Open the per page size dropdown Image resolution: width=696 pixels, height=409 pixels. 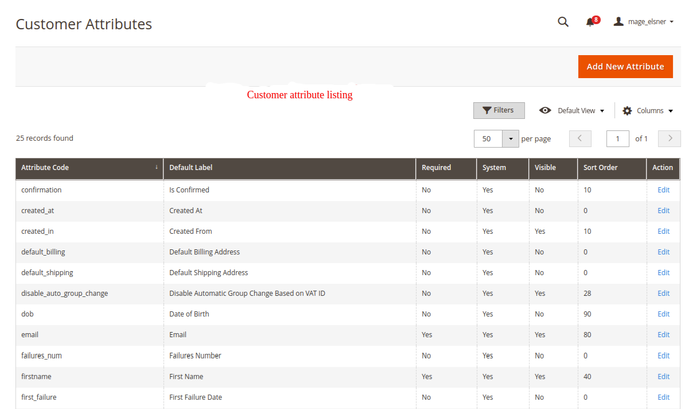(511, 139)
